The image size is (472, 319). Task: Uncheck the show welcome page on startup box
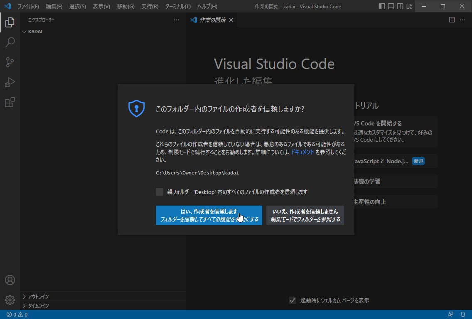pyautogui.click(x=293, y=300)
